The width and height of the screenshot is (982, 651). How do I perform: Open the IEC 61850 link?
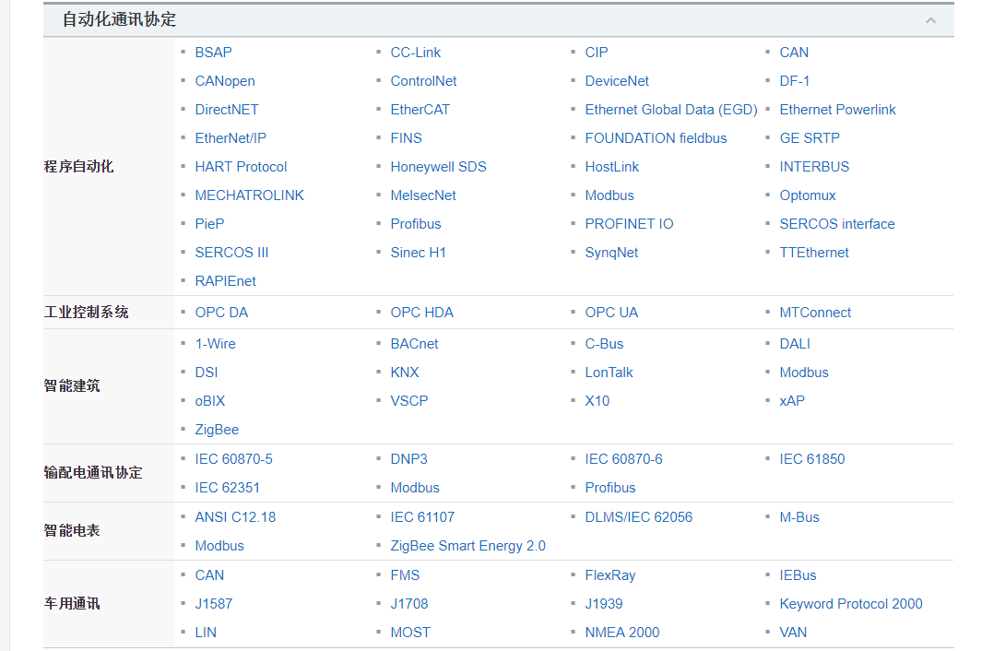(x=811, y=459)
